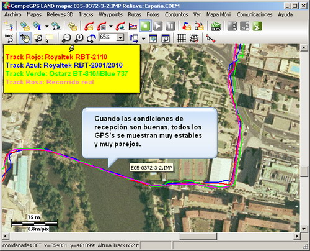Image resolution: width=310 pixels, height=251 pixels.
Task: Click the open track folder icon
Action: pyautogui.click(x=89, y=26)
